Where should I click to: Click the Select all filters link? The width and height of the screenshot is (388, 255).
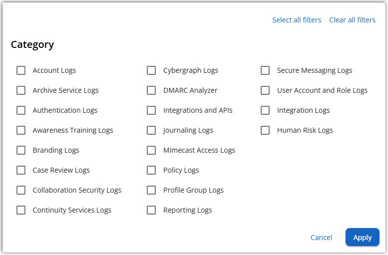tap(297, 20)
